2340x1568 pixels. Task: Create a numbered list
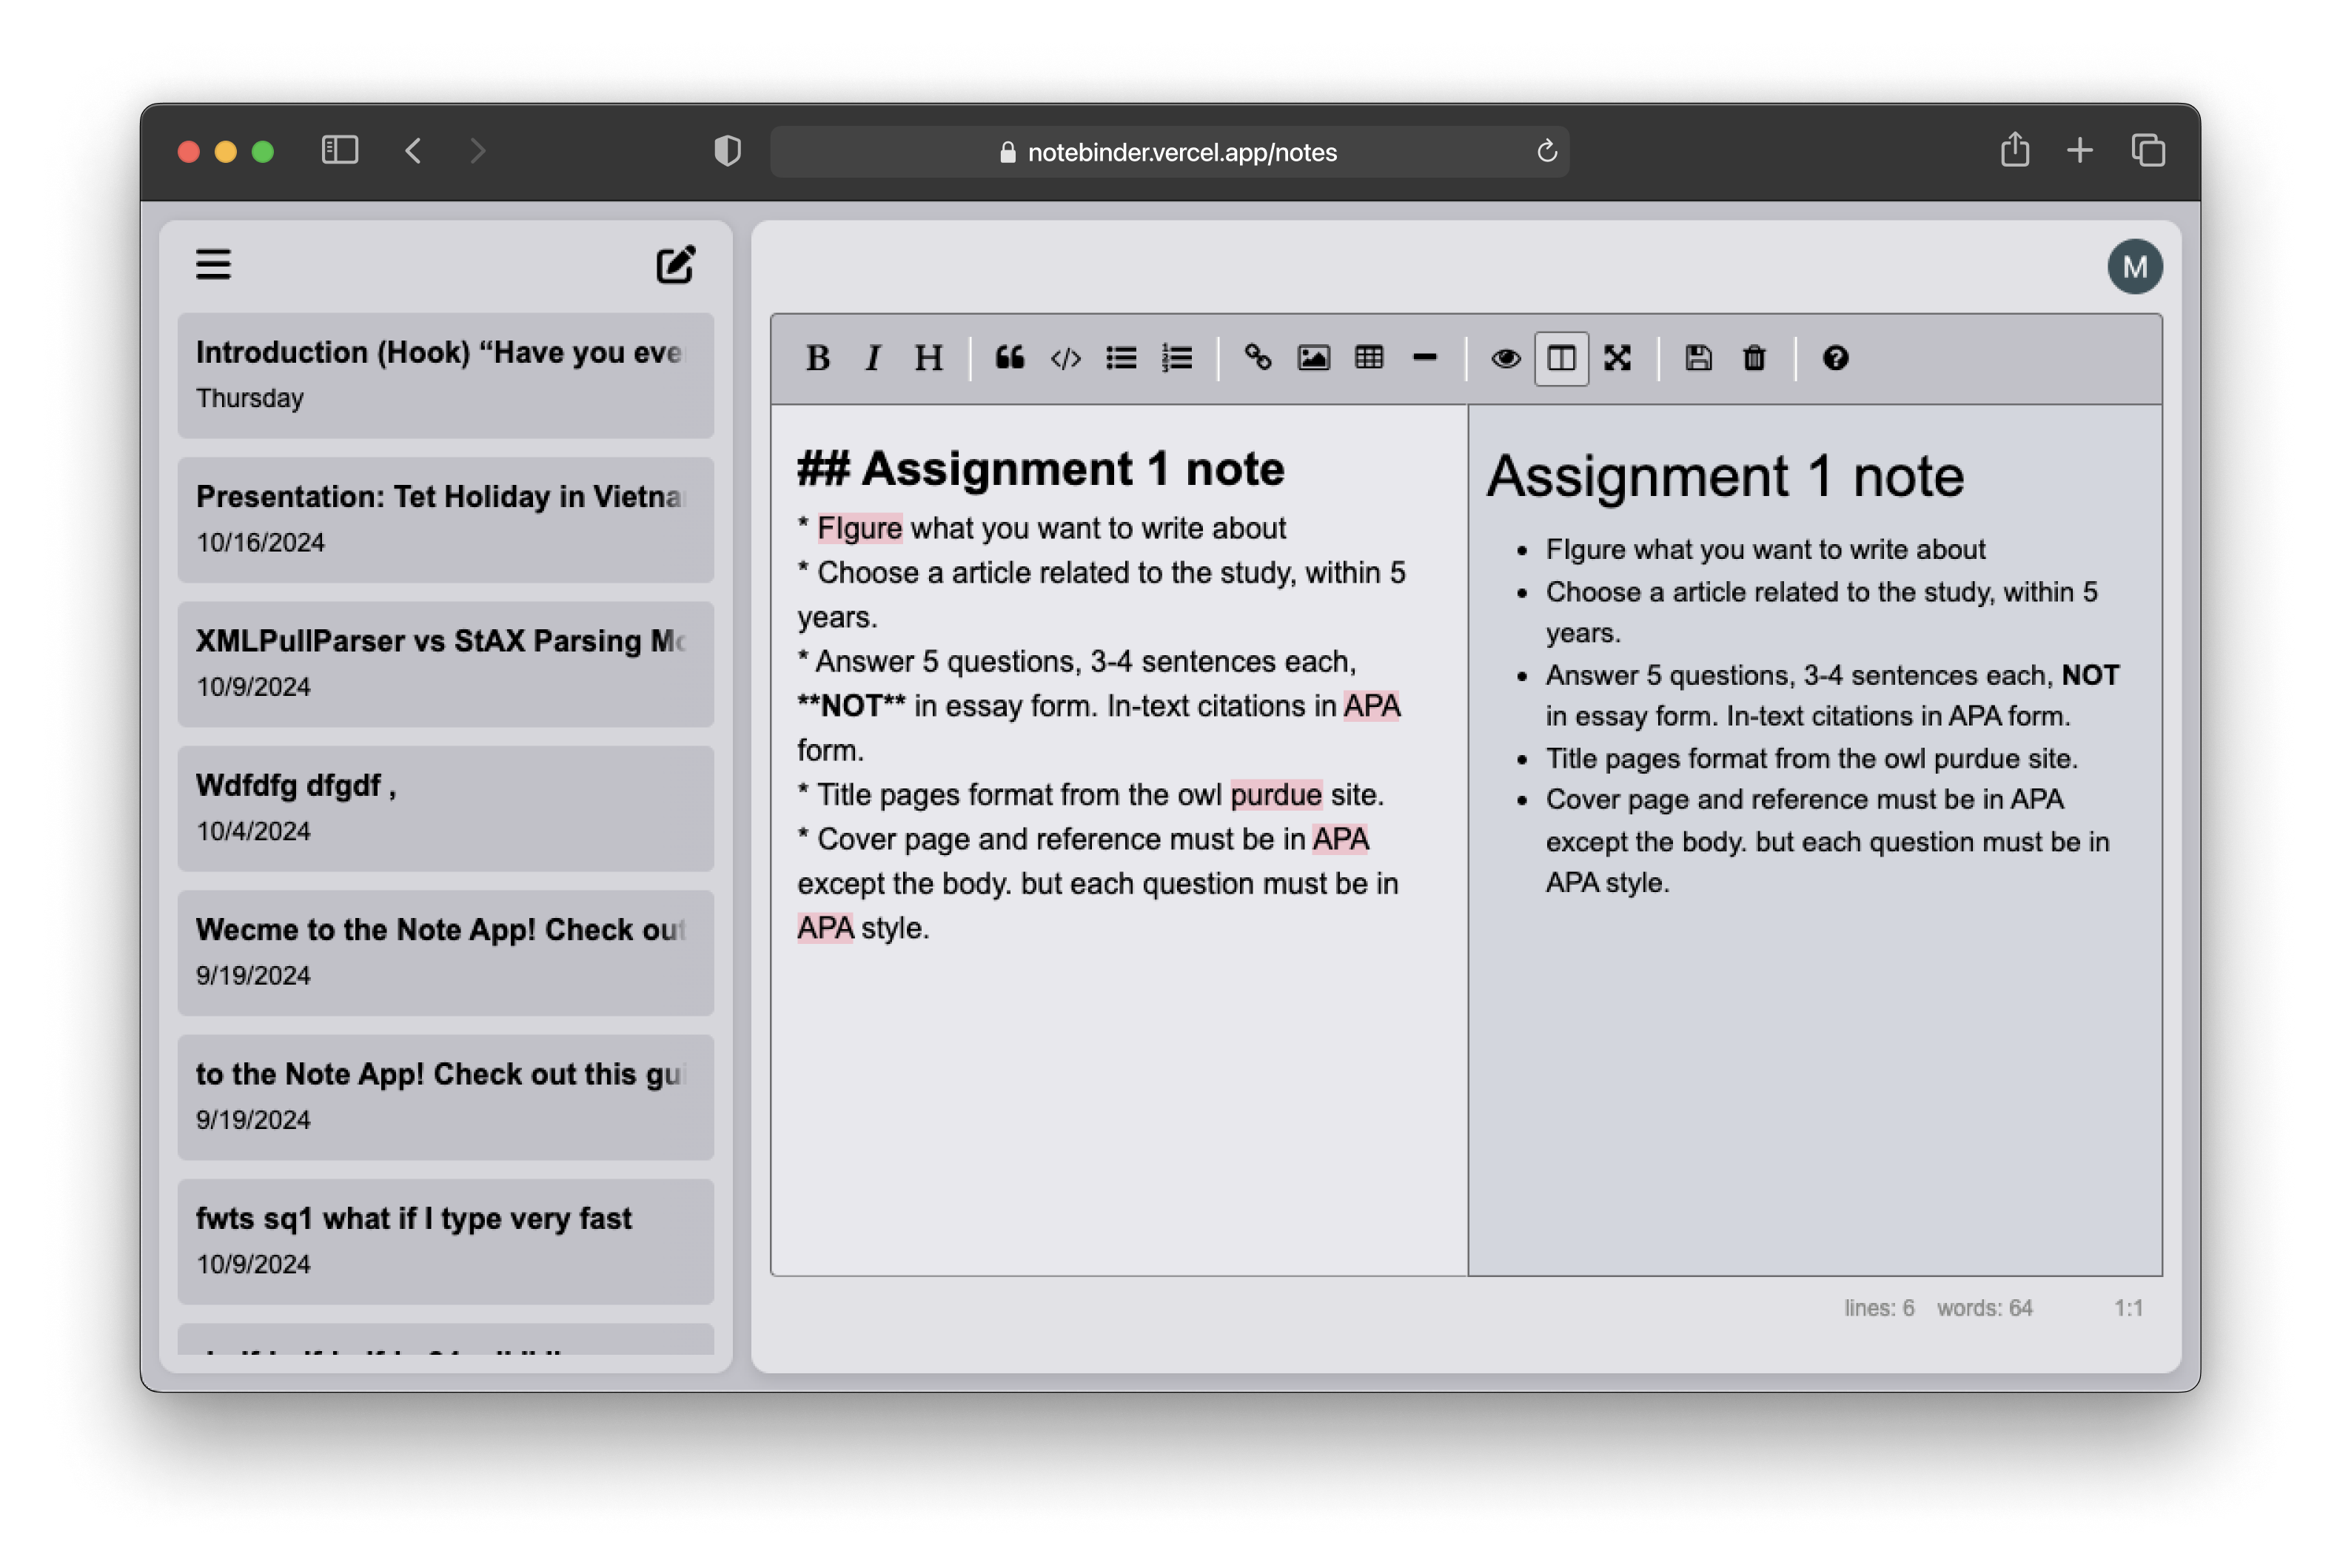(x=1177, y=358)
